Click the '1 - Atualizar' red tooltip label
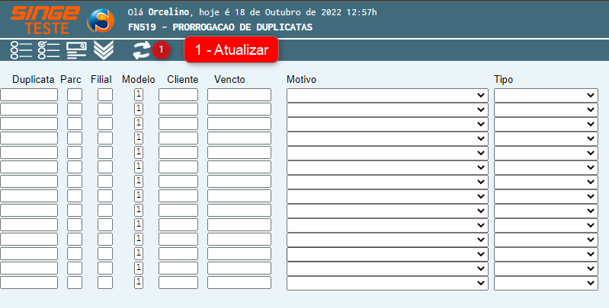Image resolution: width=609 pixels, height=308 pixels. point(232,50)
